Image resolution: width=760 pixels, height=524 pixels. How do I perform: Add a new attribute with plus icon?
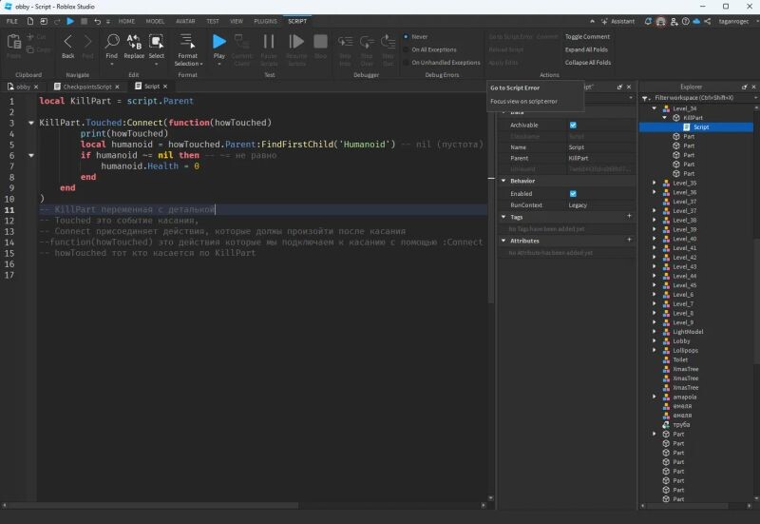coord(629,241)
